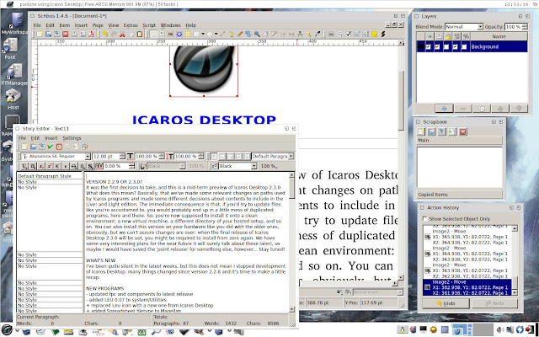Open the Script menu in Scribus
The image size is (539, 337).
149,25
